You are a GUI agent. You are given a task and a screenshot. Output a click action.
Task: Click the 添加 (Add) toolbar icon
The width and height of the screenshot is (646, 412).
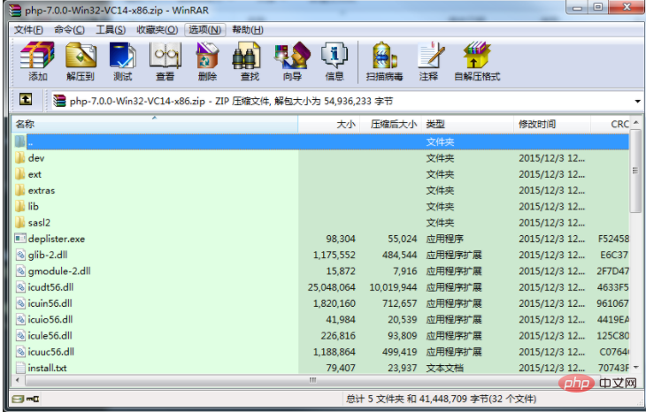click(37, 61)
